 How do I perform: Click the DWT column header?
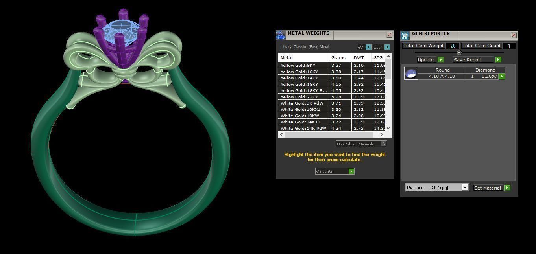pos(361,57)
